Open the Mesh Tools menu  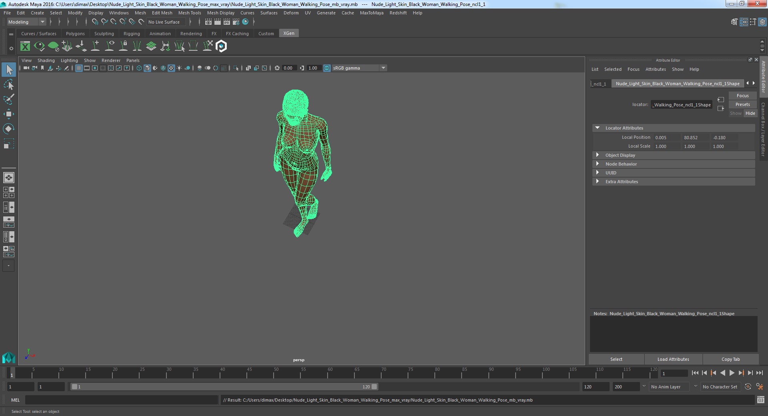pyautogui.click(x=190, y=13)
